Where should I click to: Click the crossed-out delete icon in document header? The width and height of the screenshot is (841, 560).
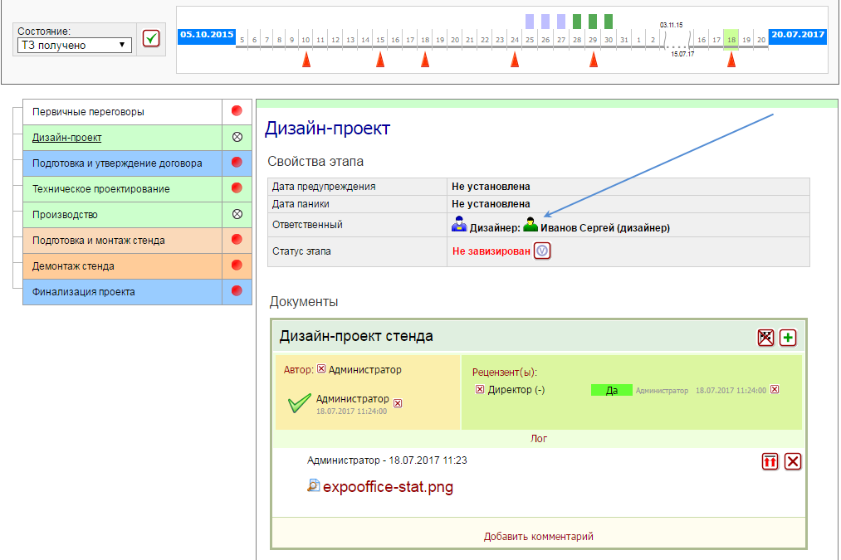tap(765, 338)
